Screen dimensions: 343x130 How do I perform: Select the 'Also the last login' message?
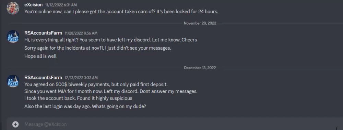[85, 107]
